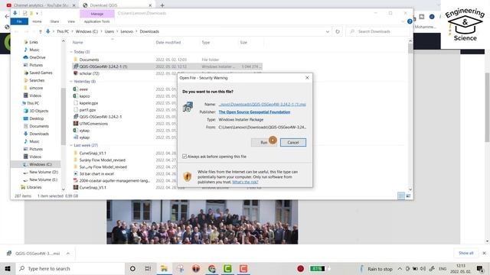Click the Up one level arrow in Explorer

pos(41,31)
